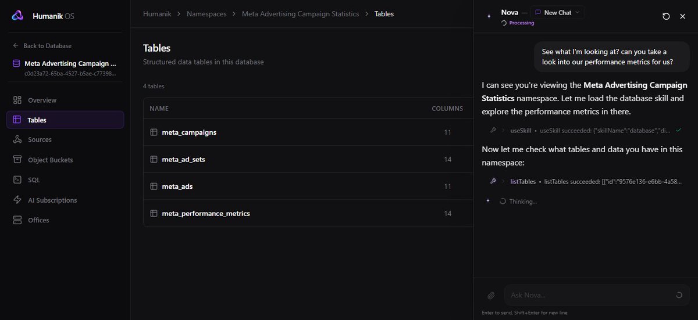This screenshot has height=320, width=698.
Task: Close the Nova chat panel
Action: tap(683, 16)
